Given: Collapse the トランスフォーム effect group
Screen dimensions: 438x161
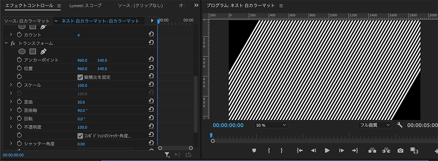Looking at the screenshot, I should click(6, 43).
